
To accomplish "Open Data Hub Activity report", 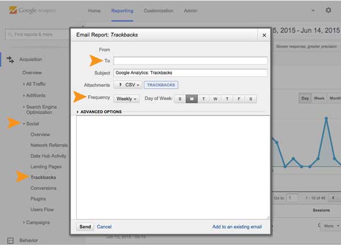I will click(x=48, y=156).
